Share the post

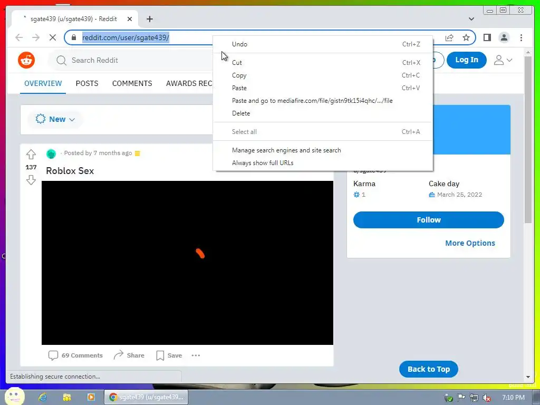[x=129, y=355]
